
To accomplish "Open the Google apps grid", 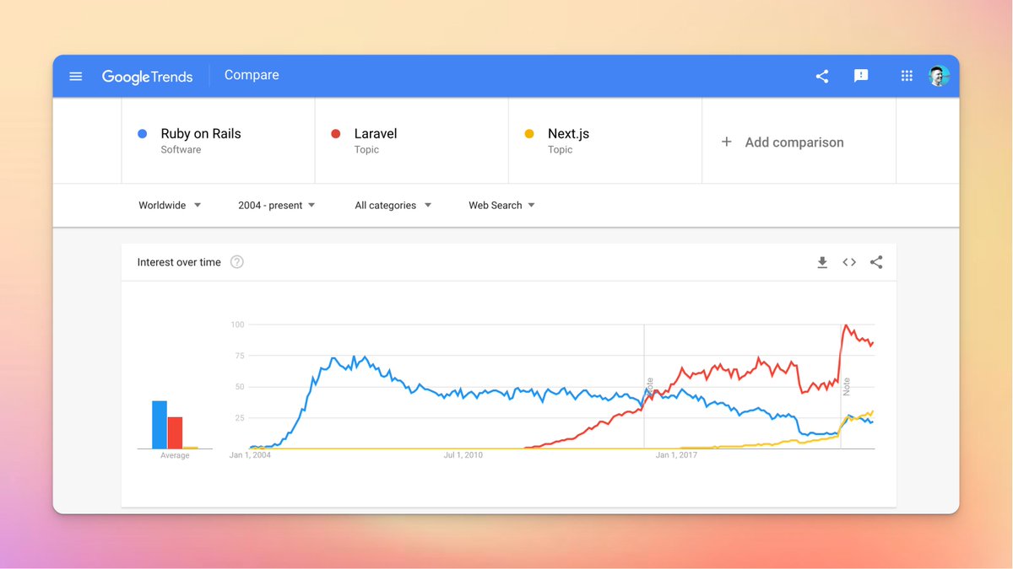I will tap(907, 76).
